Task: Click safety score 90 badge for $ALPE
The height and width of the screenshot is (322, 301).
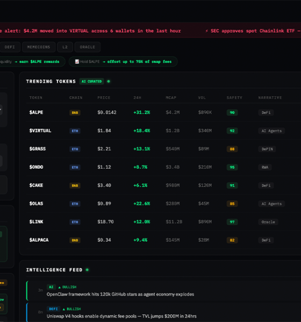Action: click(x=232, y=113)
